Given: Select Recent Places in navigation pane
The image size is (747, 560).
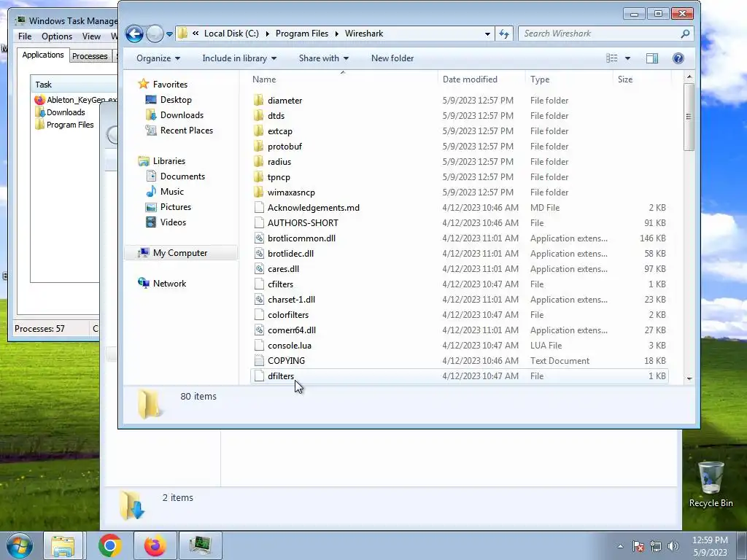Looking at the screenshot, I should pyautogui.click(x=186, y=130).
